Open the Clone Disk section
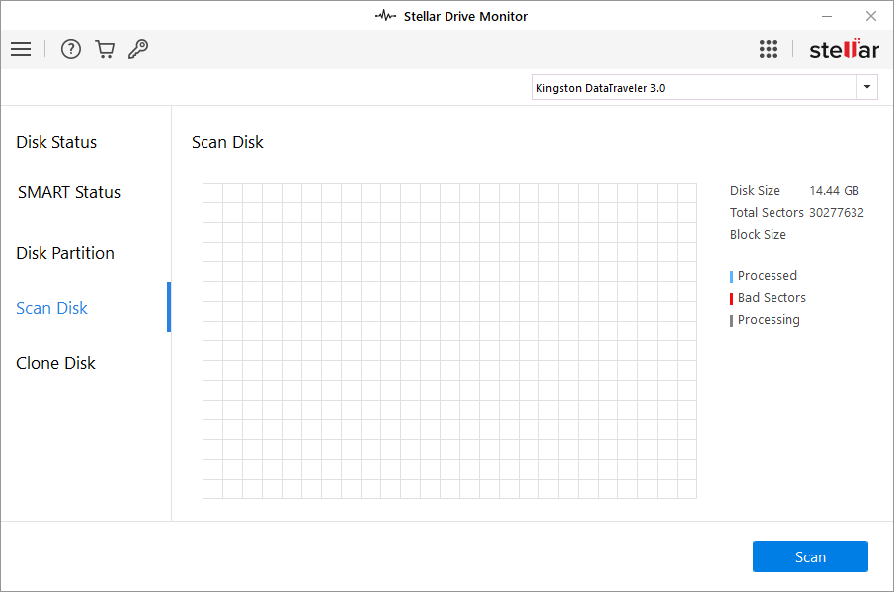The width and height of the screenshot is (894, 592). [x=56, y=363]
